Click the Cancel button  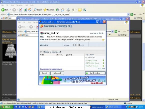[x=44, y=73]
